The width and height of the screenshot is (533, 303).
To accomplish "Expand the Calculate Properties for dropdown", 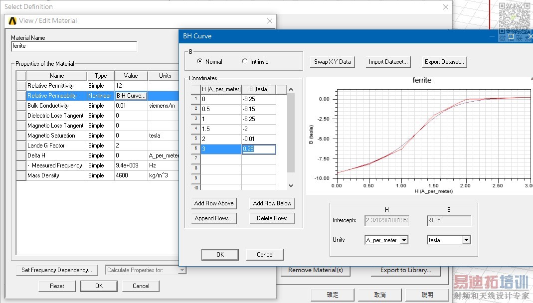I will (x=182, y=270).
